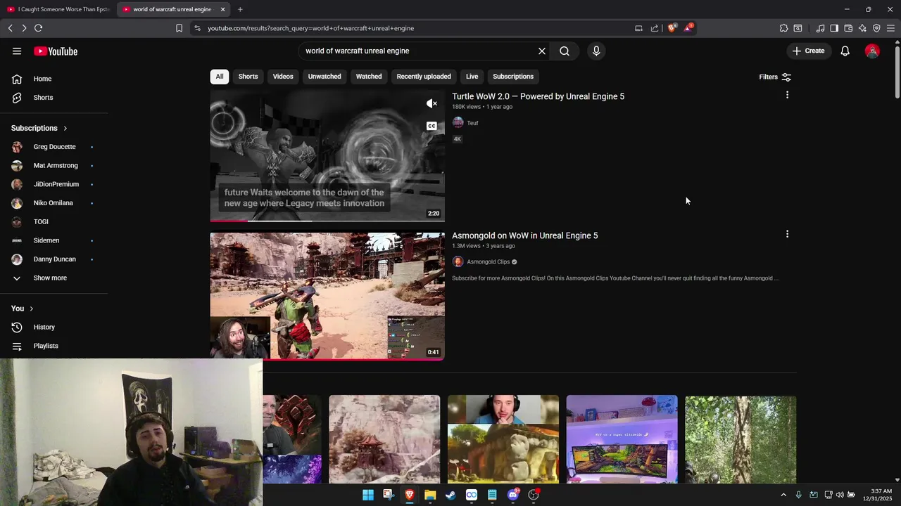The height and width of the screenshot is (506, 901).
Task: Toggle the browser sidebar panel icon
Action: pyautogui.click(x=834, y=28)
